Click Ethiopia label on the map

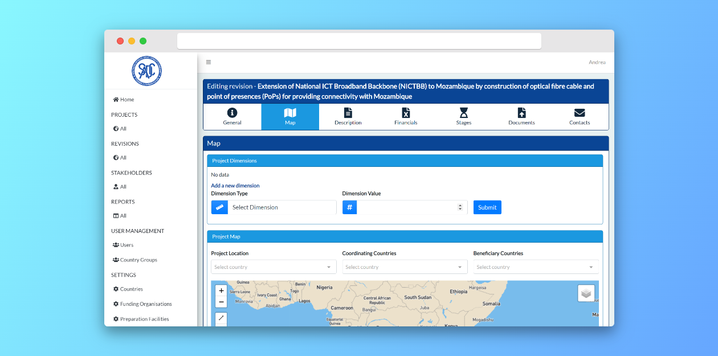point(458,292)
